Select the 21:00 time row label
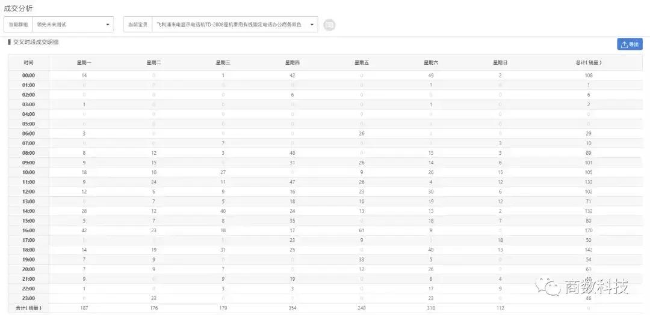 [x=29, y=279]
